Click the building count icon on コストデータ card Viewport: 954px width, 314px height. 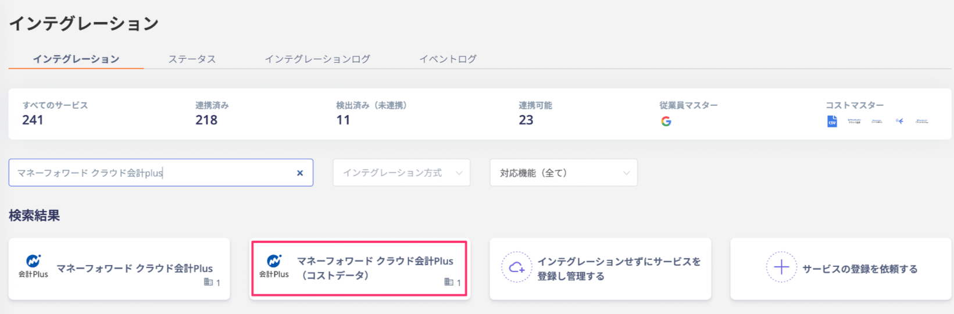point(448,282)
